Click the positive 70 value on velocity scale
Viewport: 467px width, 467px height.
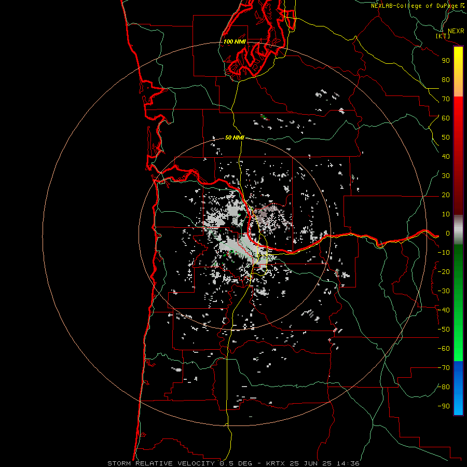pyautogui.click(x=446, y=99)
